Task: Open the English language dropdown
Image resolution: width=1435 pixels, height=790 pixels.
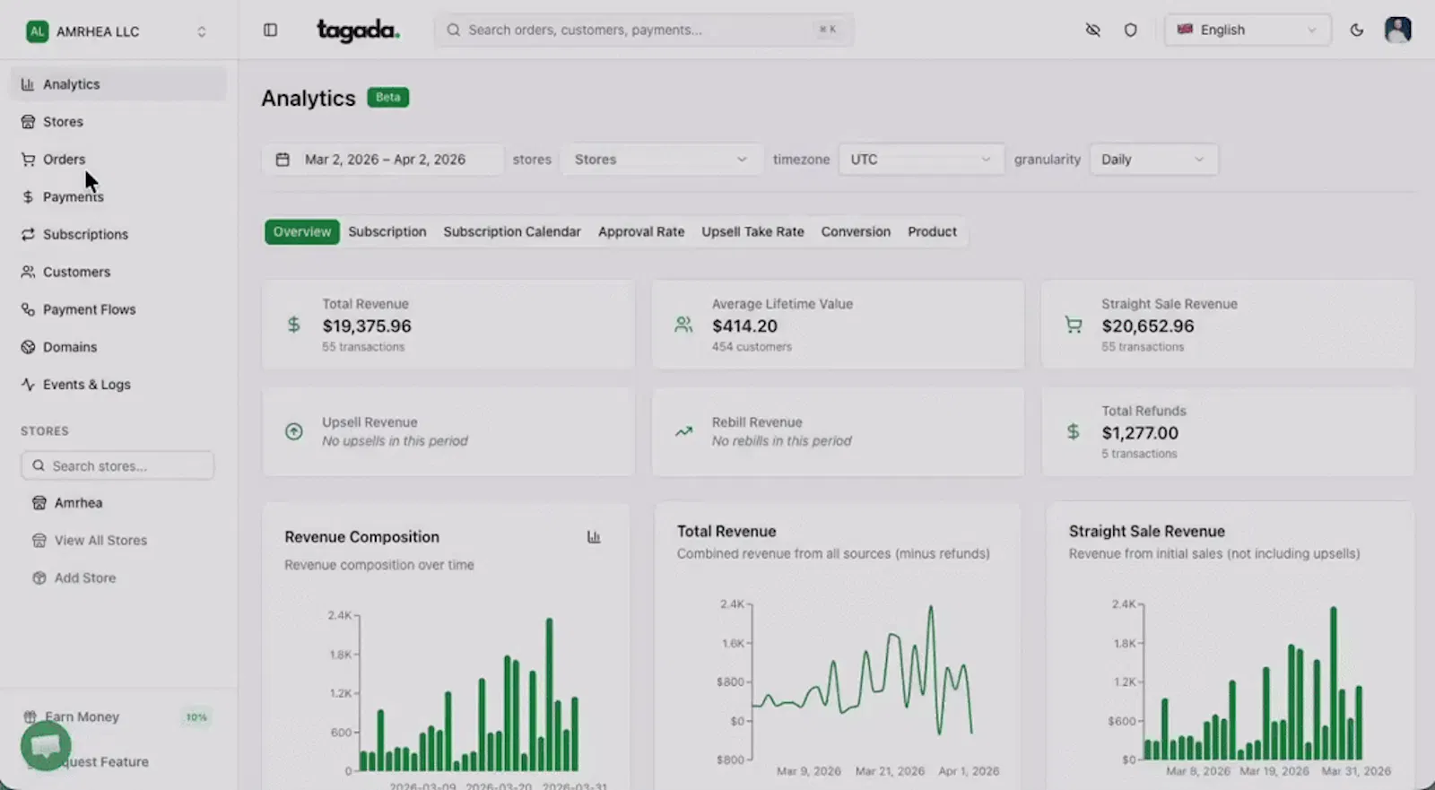Action: tap(1248, 30)
